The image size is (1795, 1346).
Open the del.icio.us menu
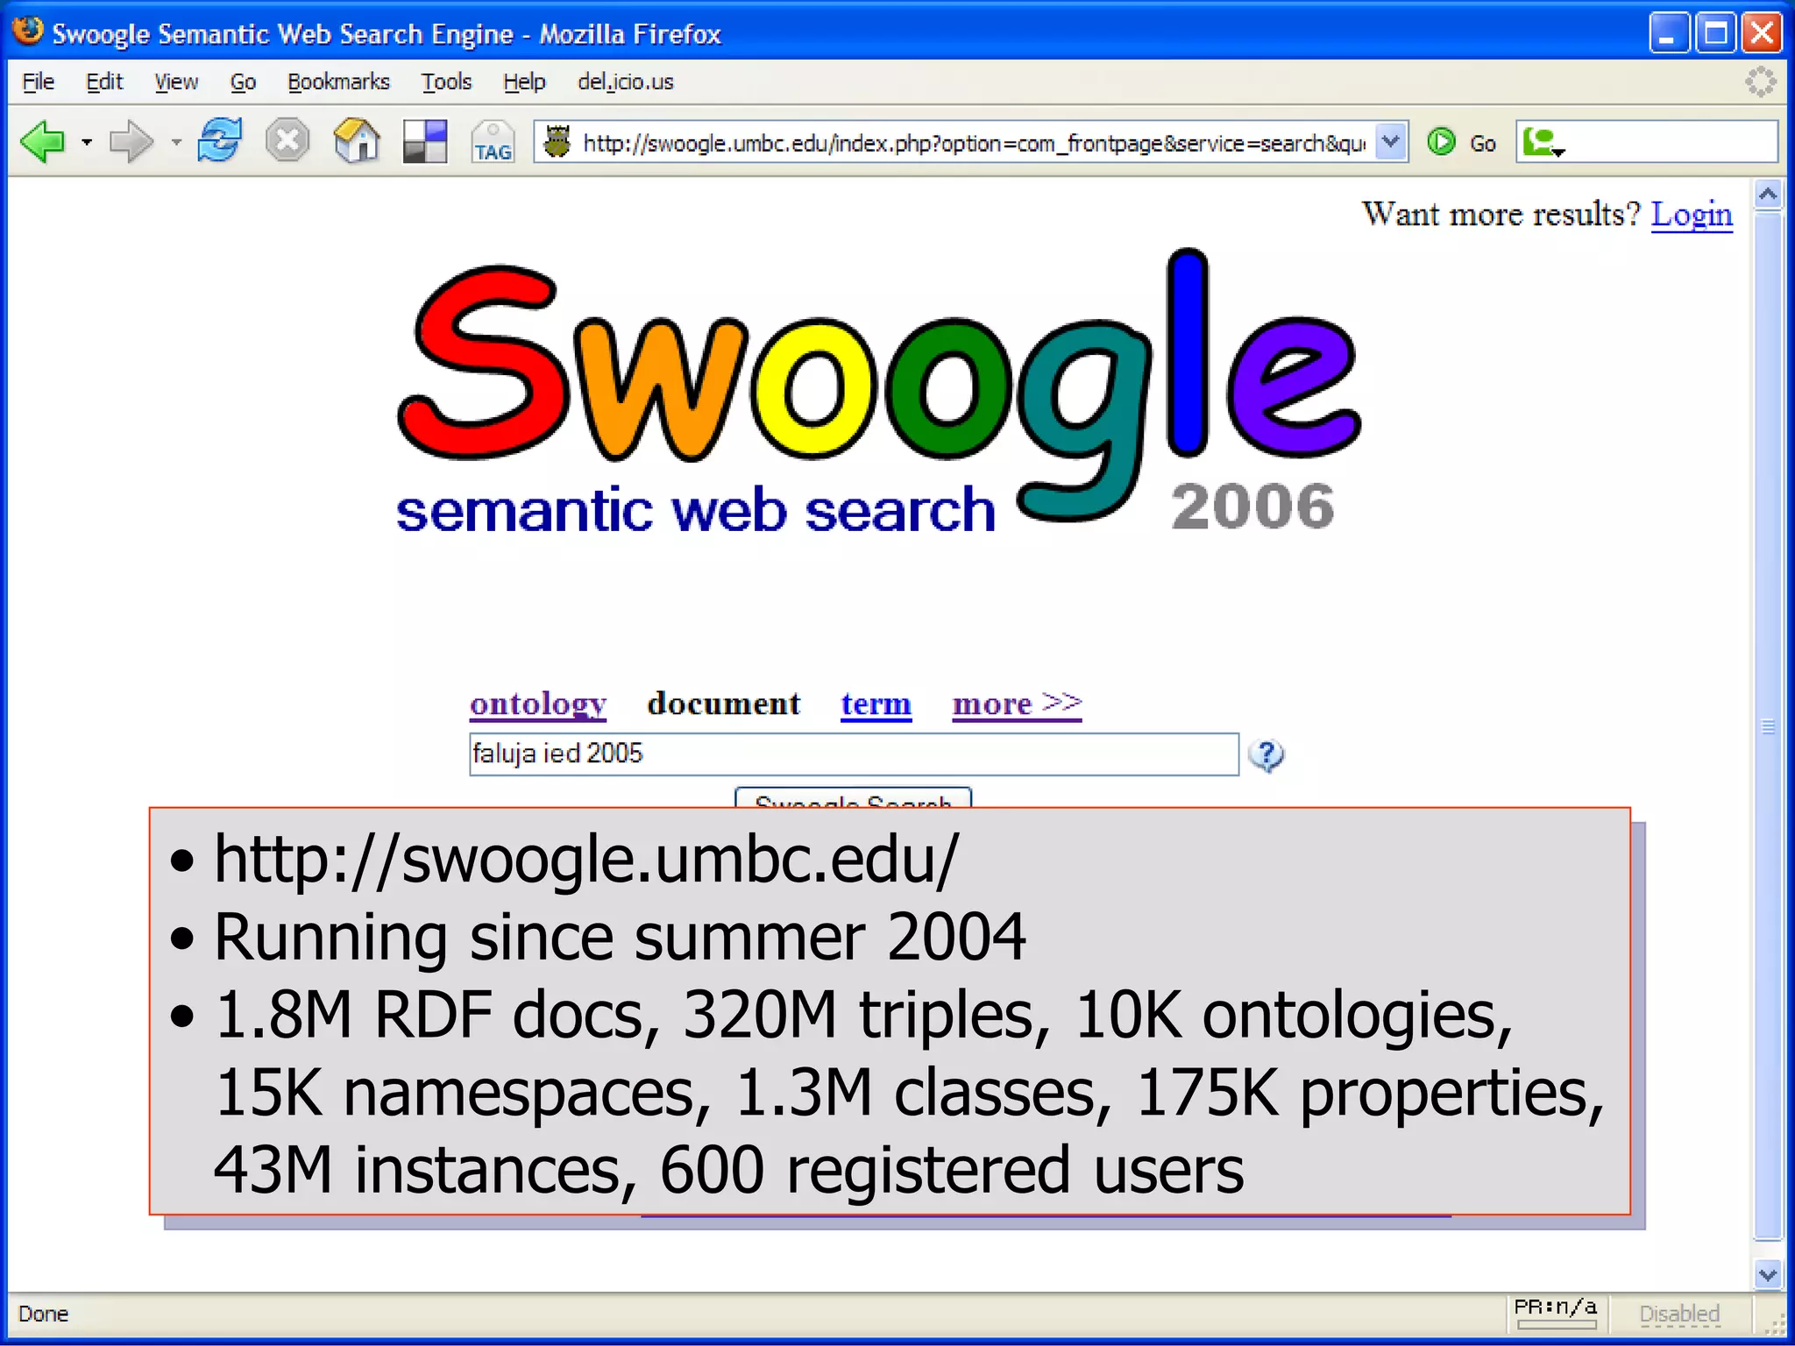pyautogui.click(x=625, y=82)
